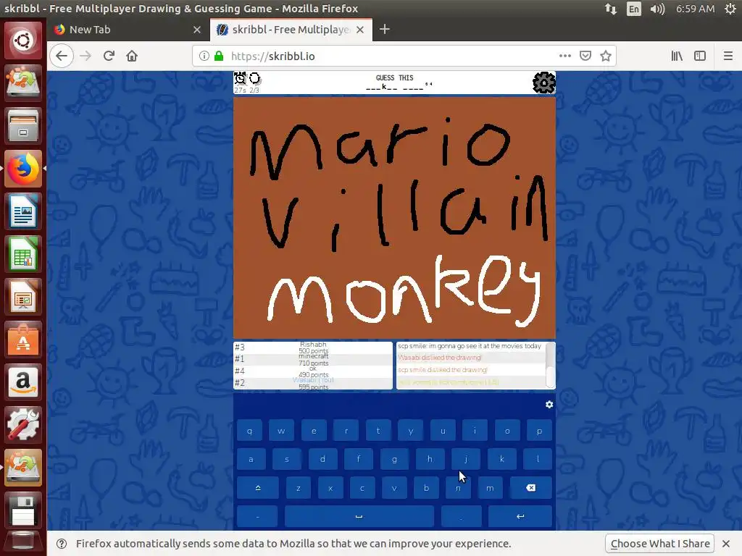Tap the 't' key
This screenshot has width=742, height=556.
point(378,431)
